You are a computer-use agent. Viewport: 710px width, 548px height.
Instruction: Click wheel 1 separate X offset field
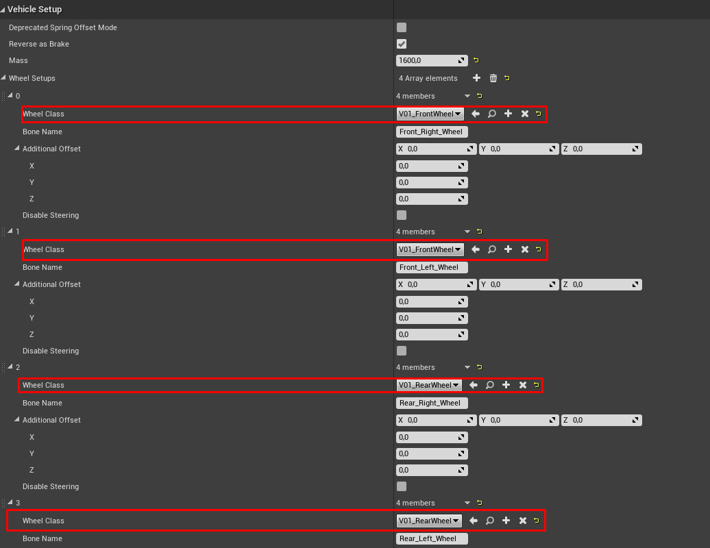click(432, 301)
